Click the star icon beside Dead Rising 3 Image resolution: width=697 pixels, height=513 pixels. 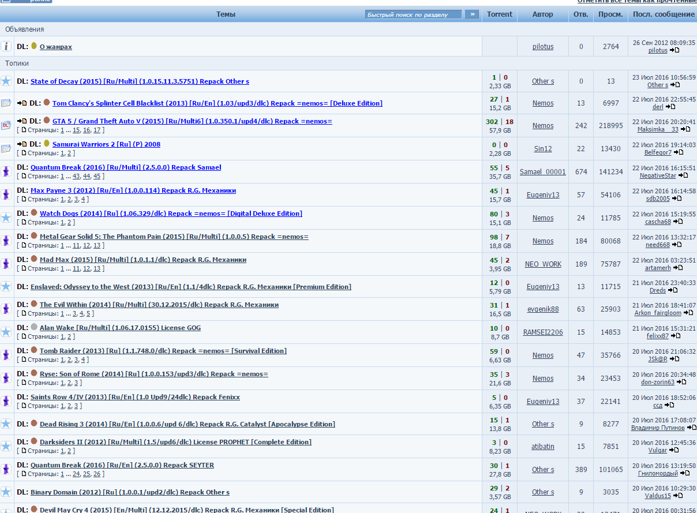tap(6, 424)
